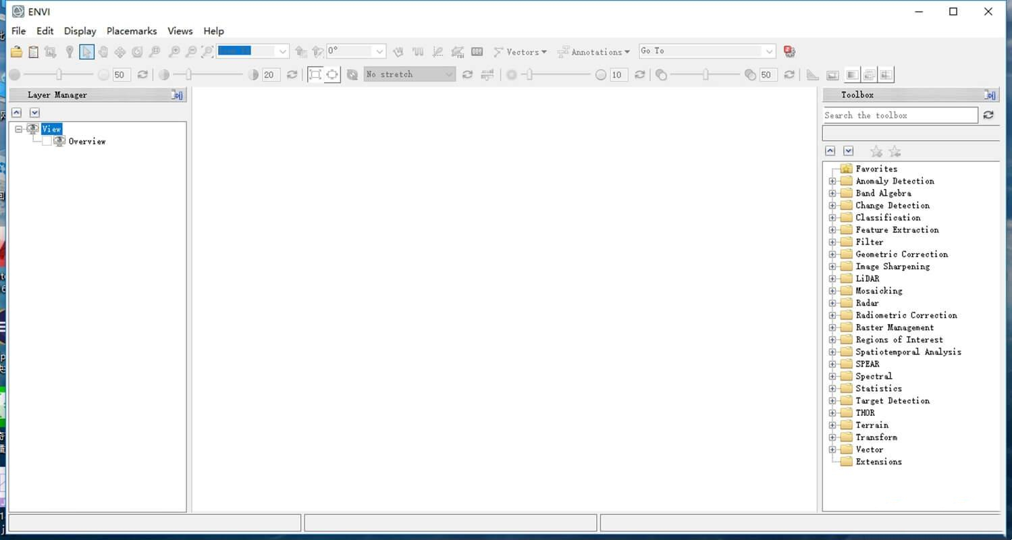This screenshot has height=540, width=1012.
Task: Open the Annotations dropdown menu
Action: pyautogui.click(x=593, y=51)
